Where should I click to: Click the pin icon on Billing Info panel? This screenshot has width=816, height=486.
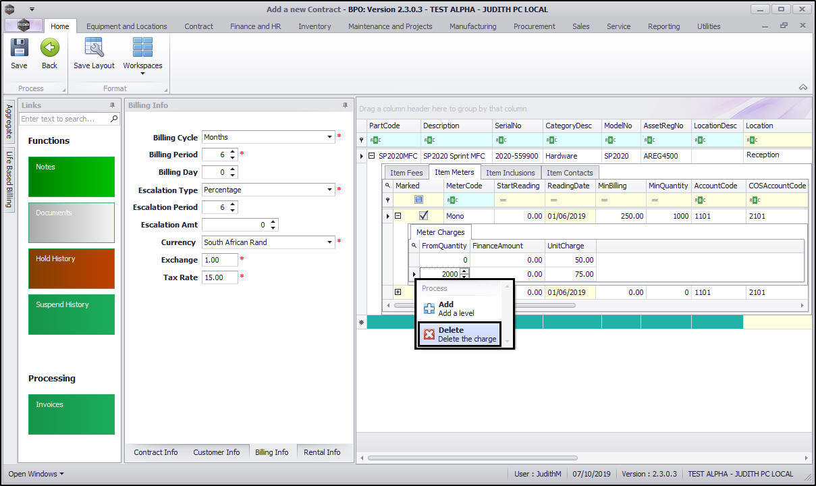coord(346,105)
